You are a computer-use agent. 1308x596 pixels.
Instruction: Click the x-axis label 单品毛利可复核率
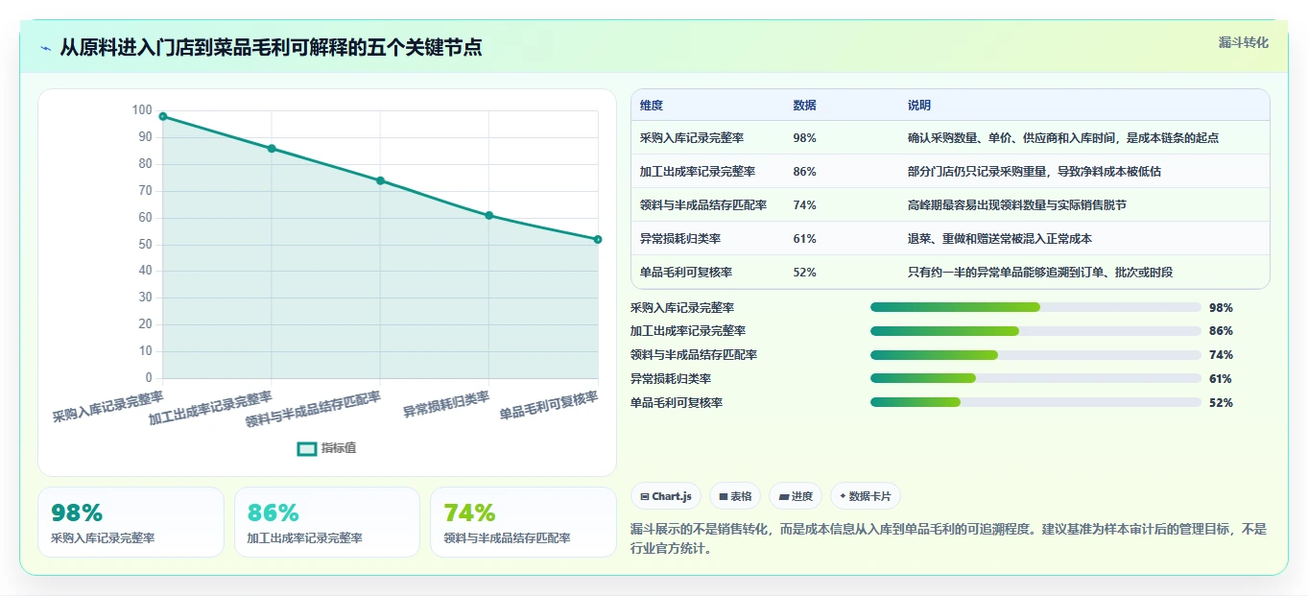pyautogui.click(x=550, y=407)
